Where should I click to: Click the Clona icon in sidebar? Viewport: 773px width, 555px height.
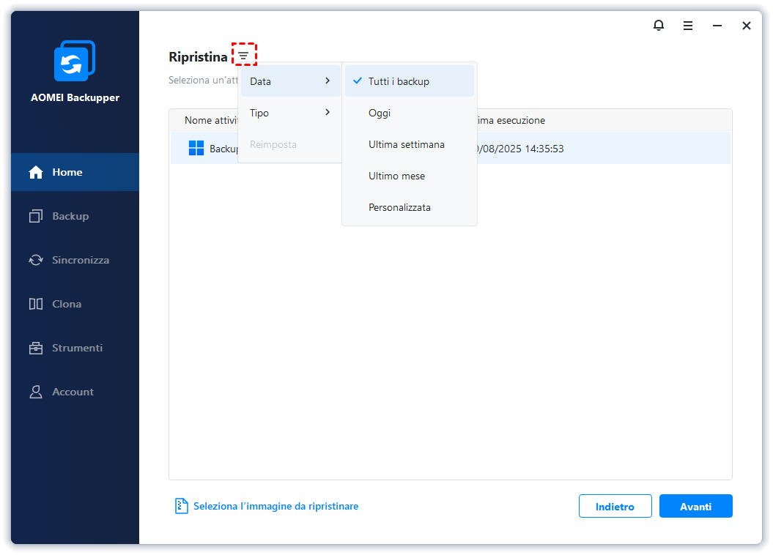point(35,304)
